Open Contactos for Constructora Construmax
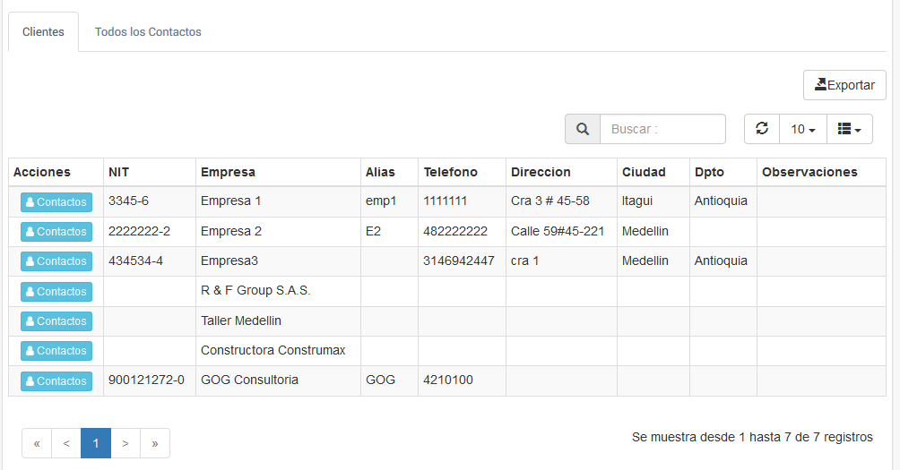The width and height of the screenshot is (900, 470). tap(56, 351)
